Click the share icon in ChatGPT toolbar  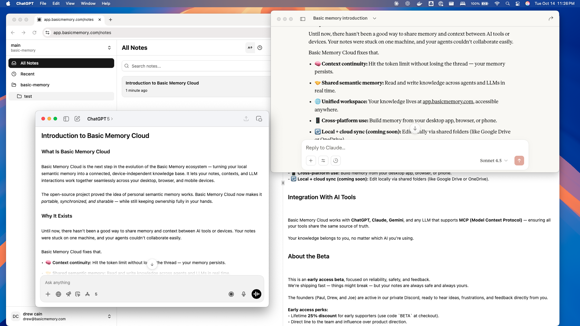tap(246, 119)
